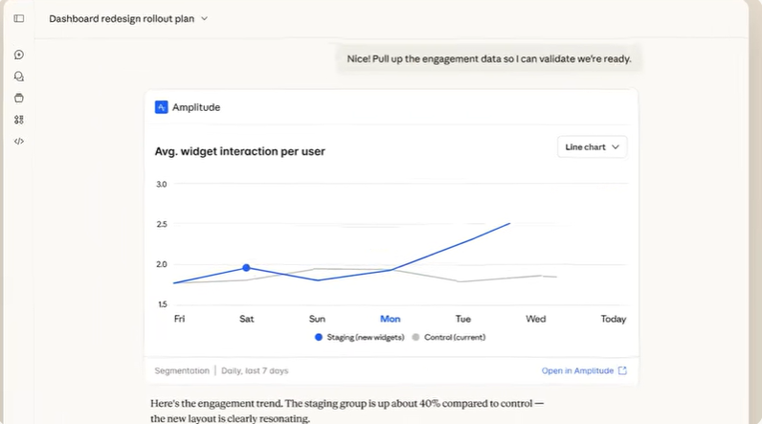The width and height of the screenshot is (762, 424).
Task: Open the code icon in sidebar
Action: tap(19, 141)
